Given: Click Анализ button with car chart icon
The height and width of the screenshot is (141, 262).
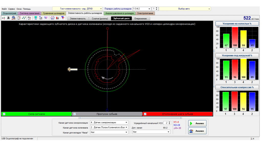Looking at the screenshot, I should tap(197, 131).
